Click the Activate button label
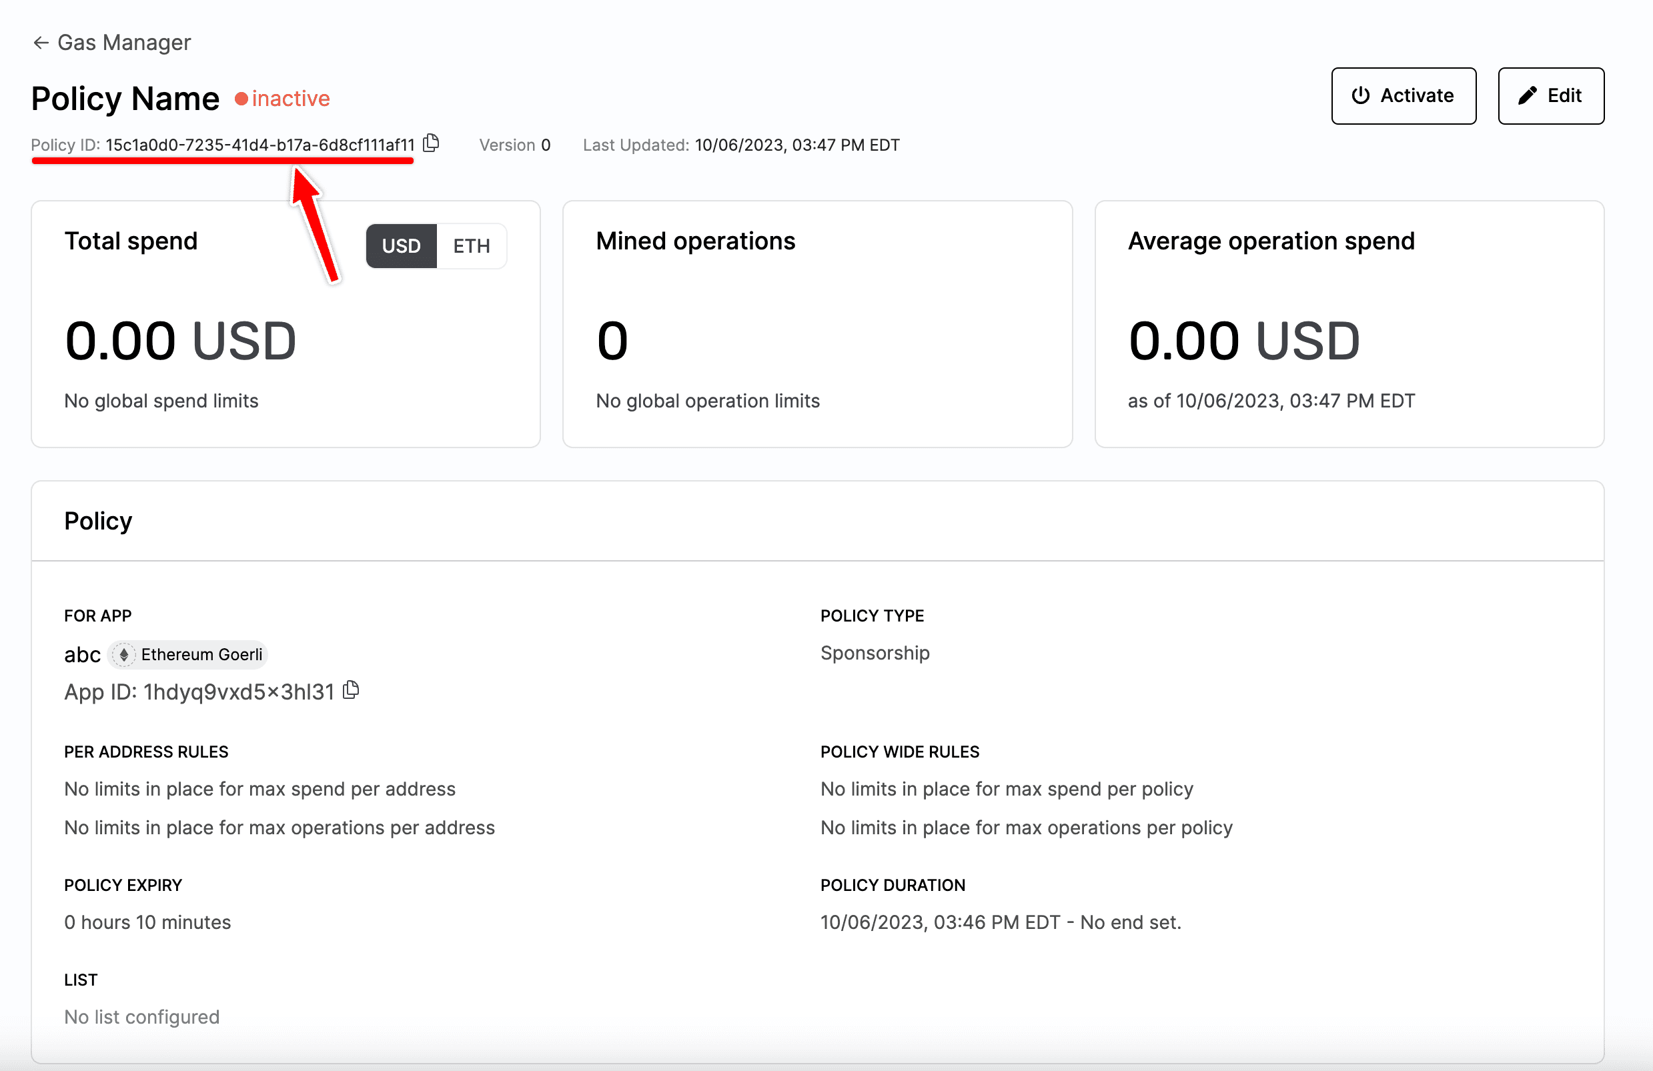 pos(1416,96)
